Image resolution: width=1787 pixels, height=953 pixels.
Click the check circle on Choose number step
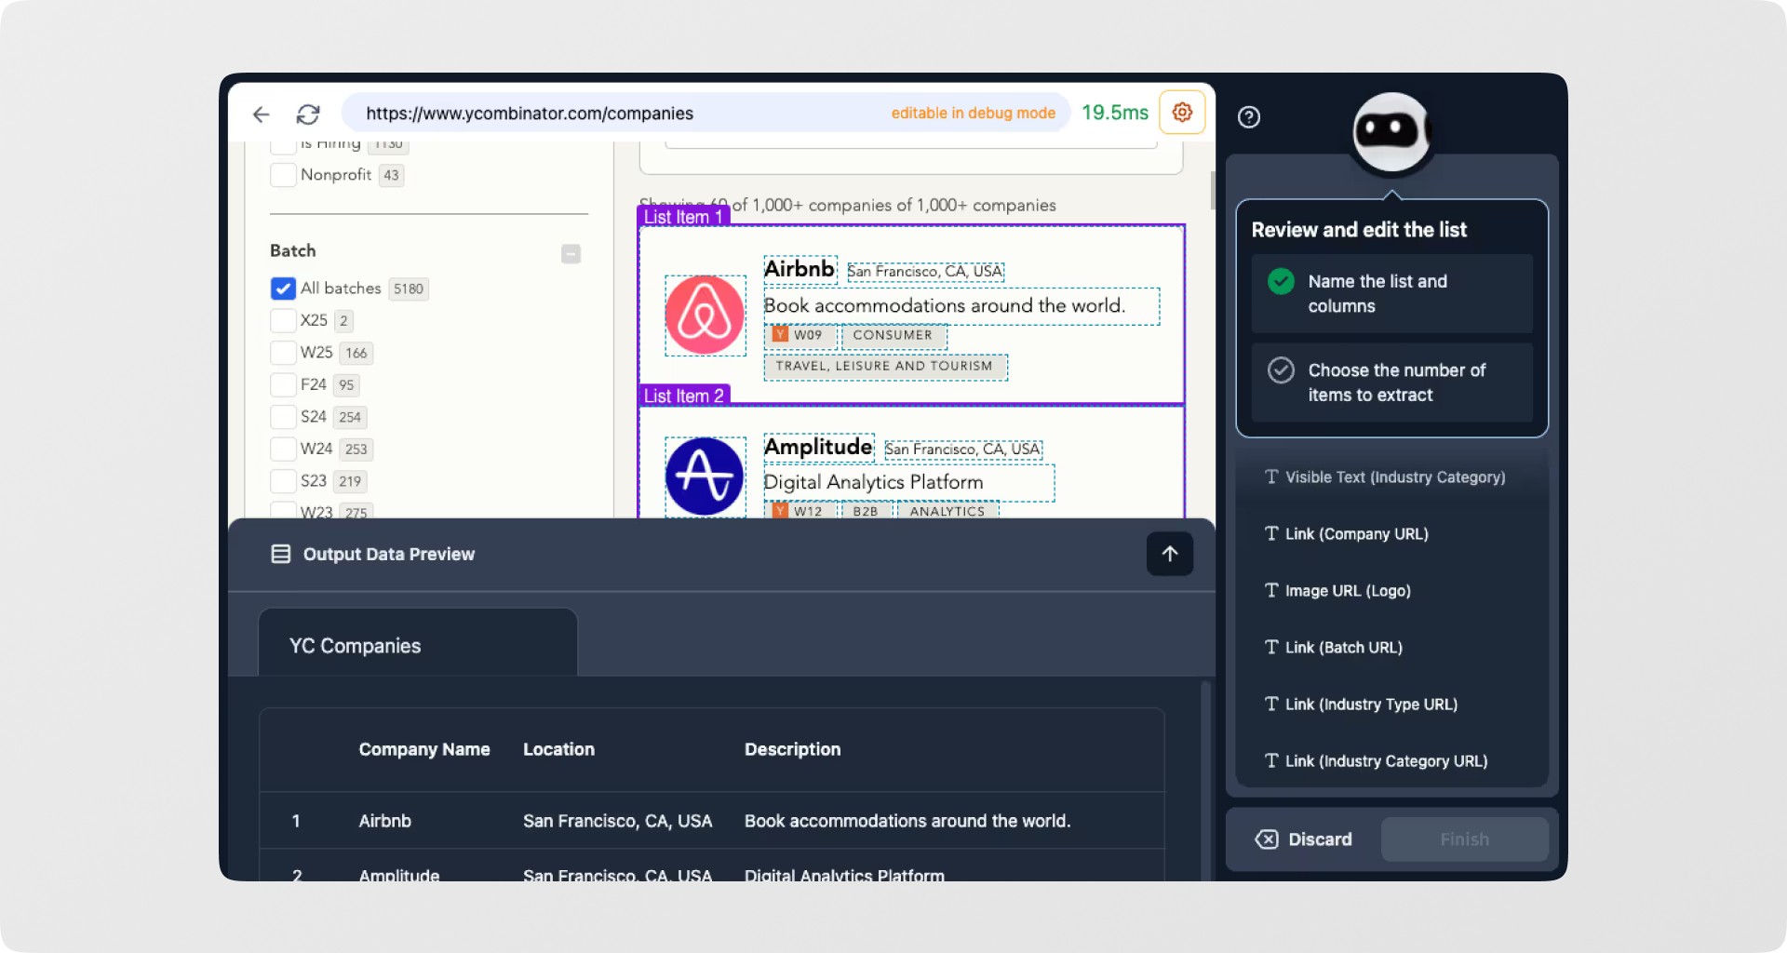(1282, 370)
